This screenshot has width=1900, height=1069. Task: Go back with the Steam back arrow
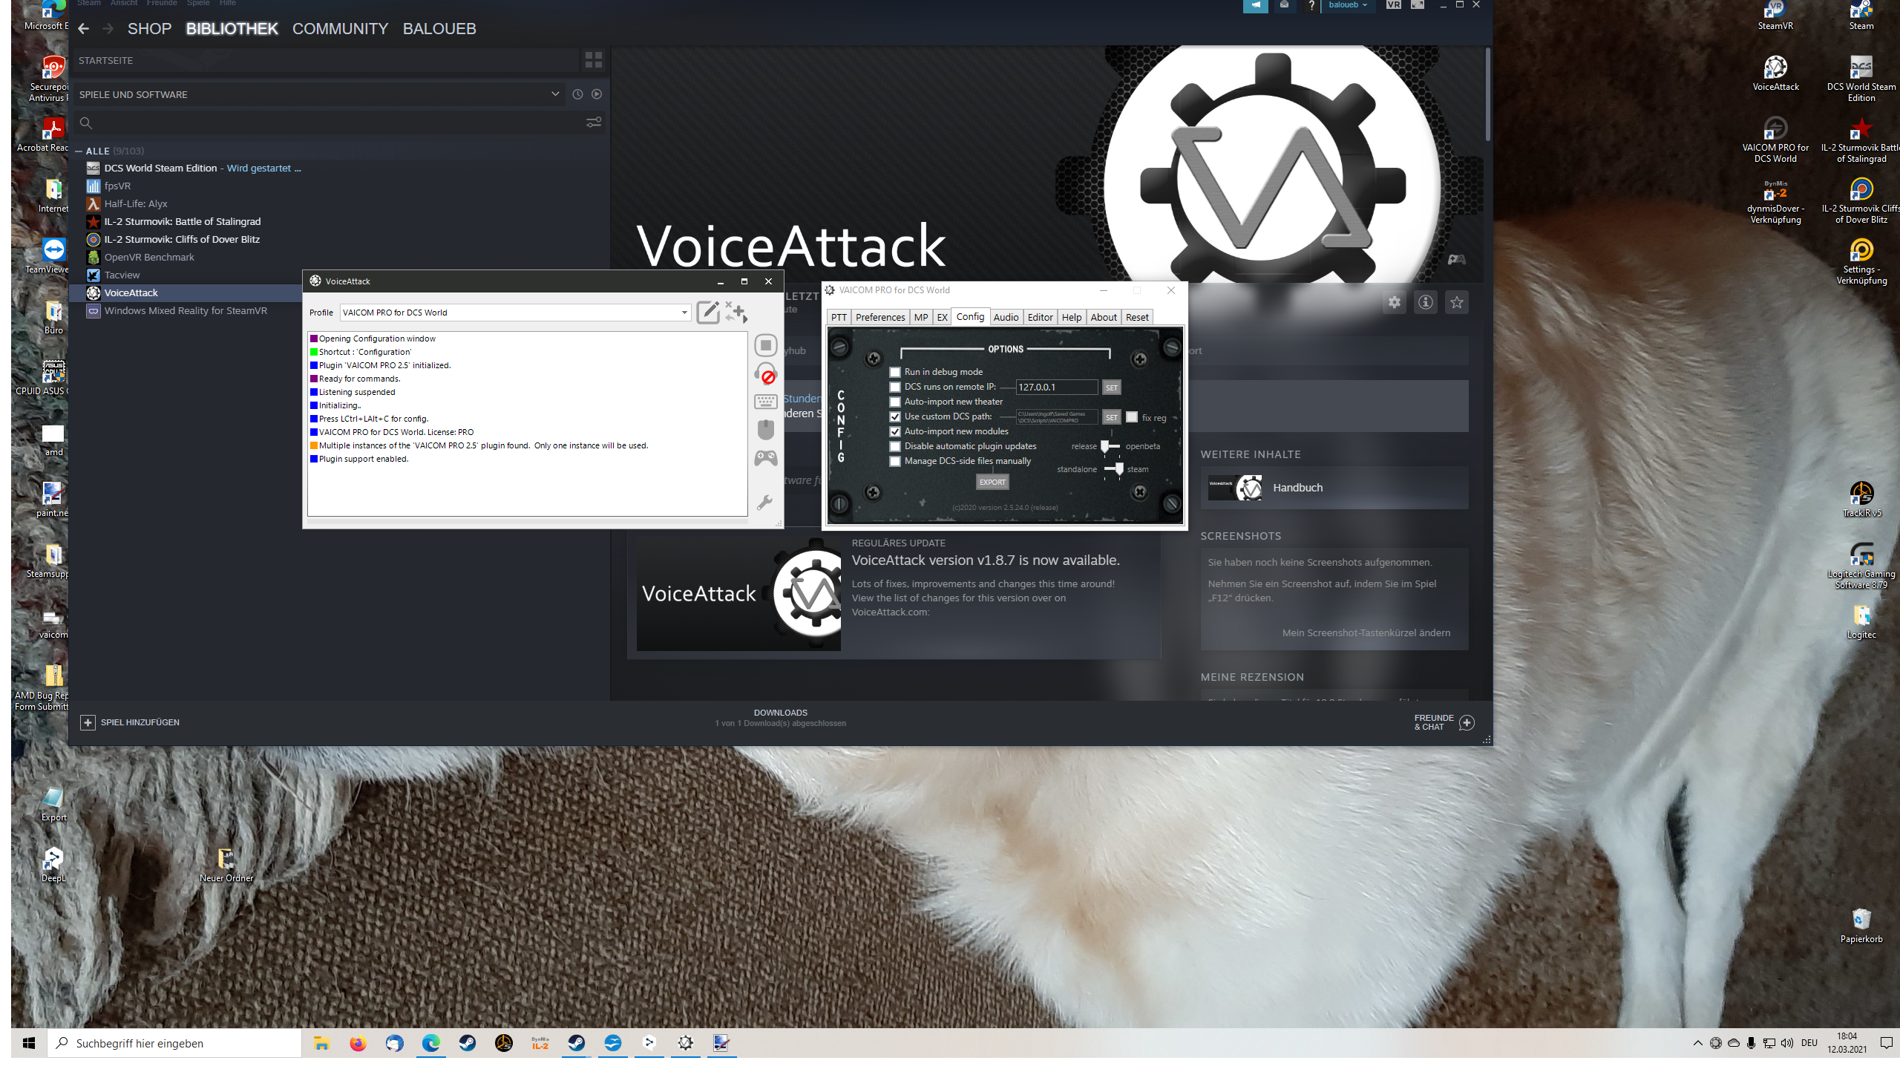click(x=83, y=28)
